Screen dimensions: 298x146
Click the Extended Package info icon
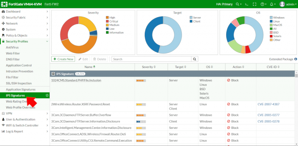pyautogui.click(x=296, y=59)
